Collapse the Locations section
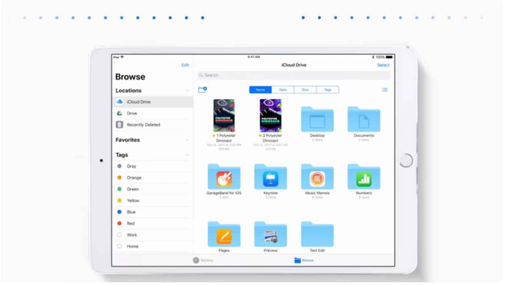The width and height of the screenshot is (507, 285). pos(188,90)
